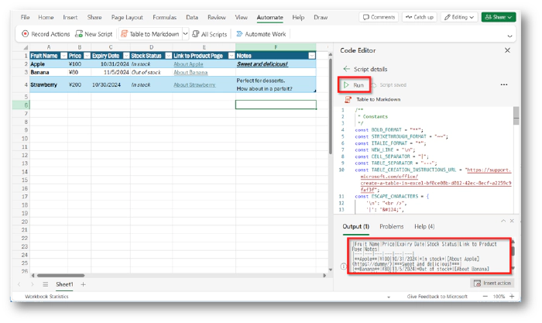The height and width of the screenshot is (323, 542).
Task: Switch to the Problems tab
Action: (x=391, y=226)
